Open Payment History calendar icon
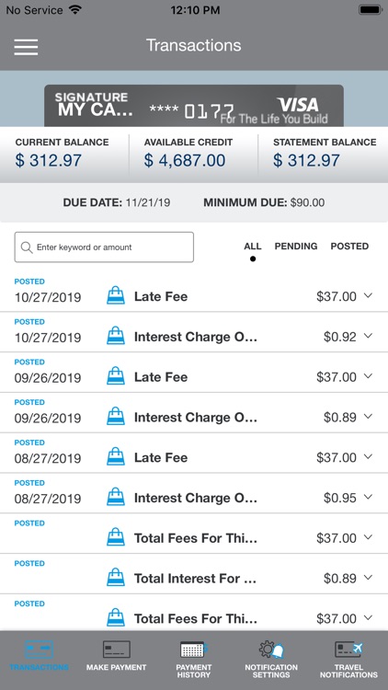This screenshot has height=690, width=388. (194, 650)
